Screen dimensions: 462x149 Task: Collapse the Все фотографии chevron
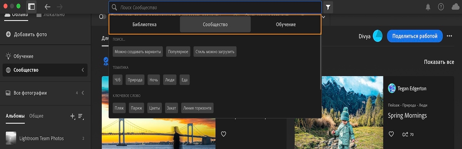[83, 93]
